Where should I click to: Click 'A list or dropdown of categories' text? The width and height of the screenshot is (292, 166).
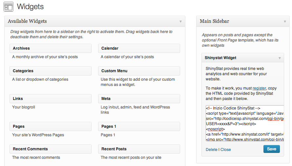40,79
